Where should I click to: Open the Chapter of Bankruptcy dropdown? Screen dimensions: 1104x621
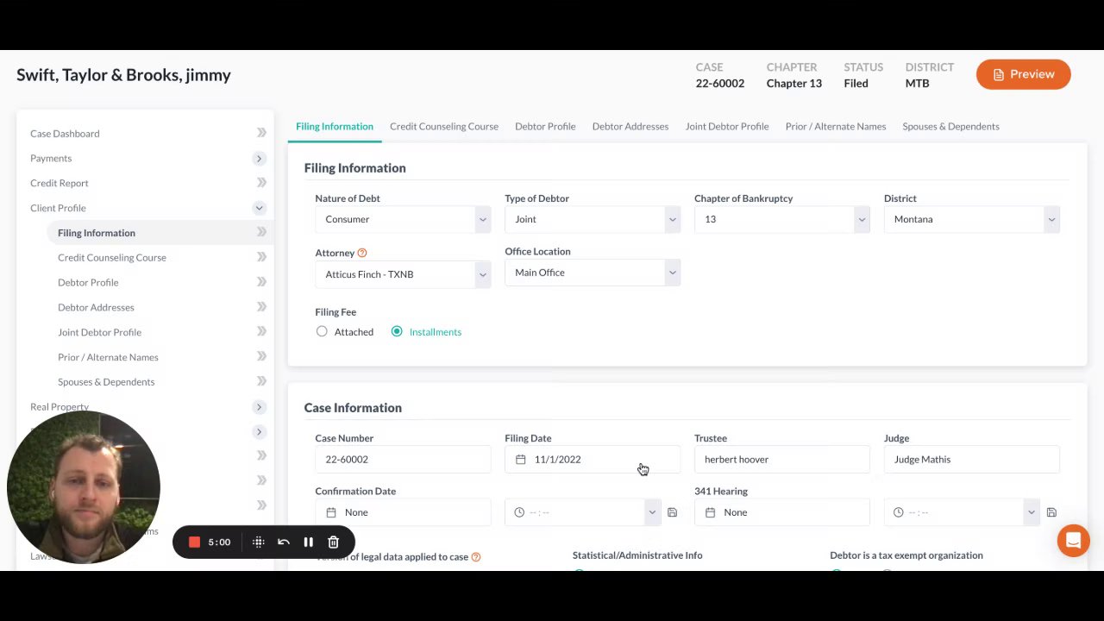point(782,219)
